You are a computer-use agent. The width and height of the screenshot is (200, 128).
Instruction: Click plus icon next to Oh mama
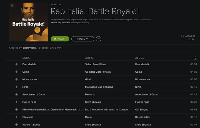pos(16,117)
